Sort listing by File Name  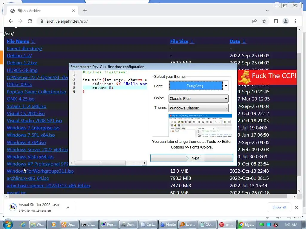[x=21, y=41]
